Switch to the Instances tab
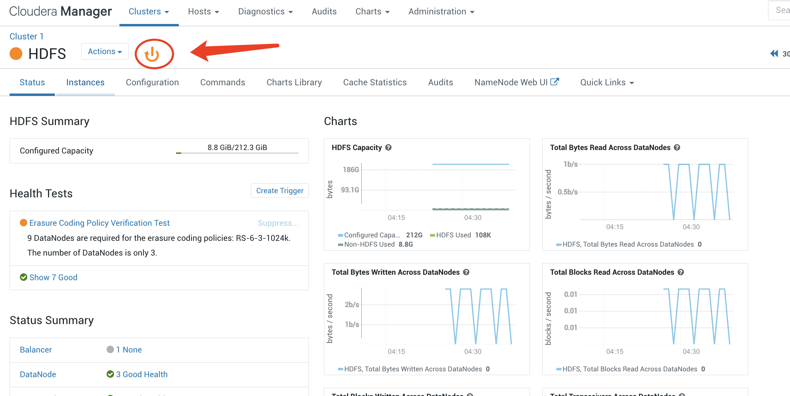Viewport: 790px width, 396px height. [x=85, y=82]
